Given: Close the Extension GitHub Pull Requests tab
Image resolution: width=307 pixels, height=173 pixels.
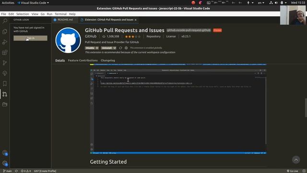Looking at the screenshot, I should pos(135,20).
